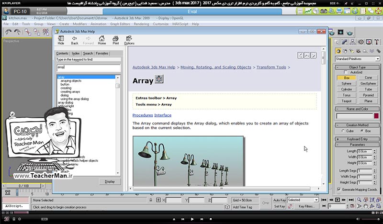The height and width of the screenshot is (224, 383).
Task: Click Bind to Space Warp tool
Action: (45, 32)
